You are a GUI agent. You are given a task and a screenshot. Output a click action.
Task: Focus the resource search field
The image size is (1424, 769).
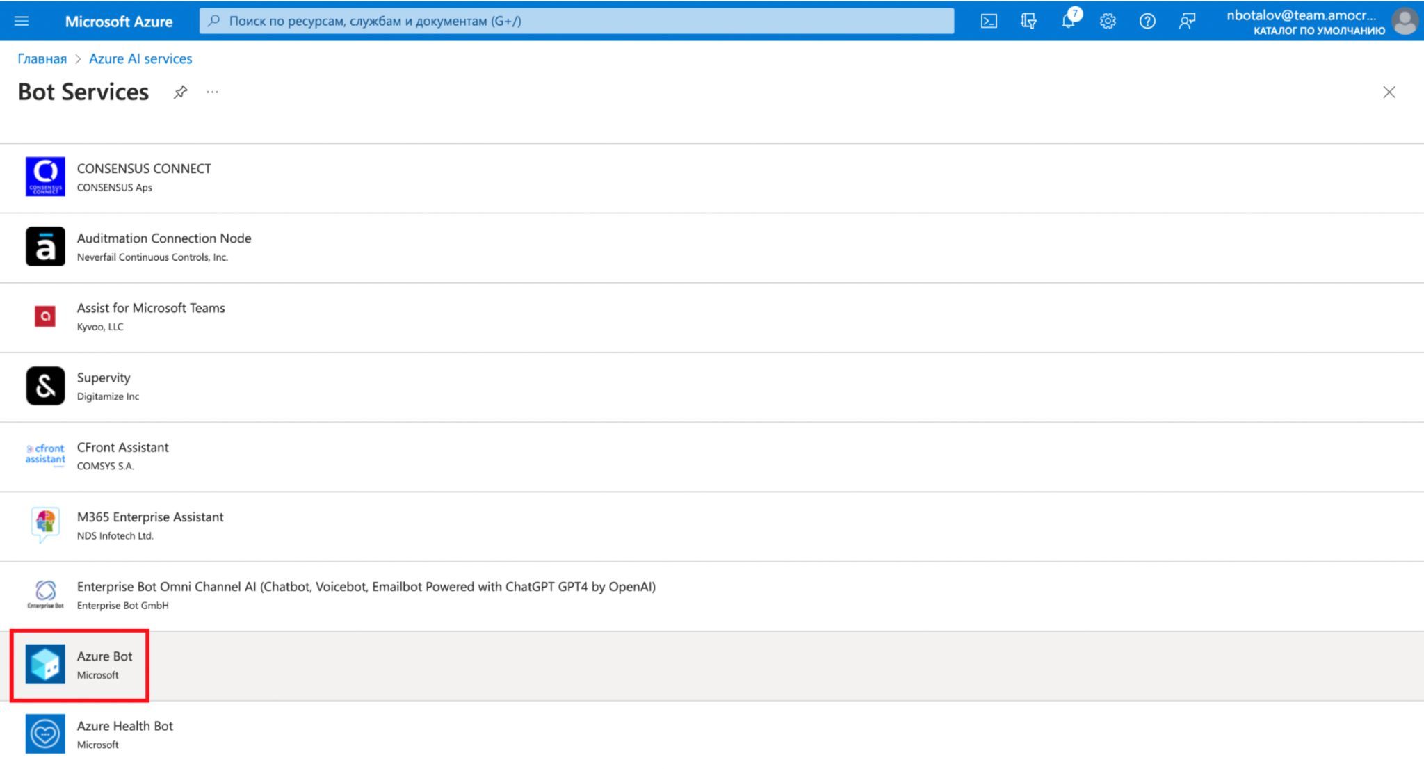(576, 21)
